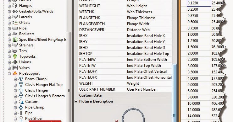Click Insulation Band Hole D cell
233x122 pixels.
click(149, 48)
